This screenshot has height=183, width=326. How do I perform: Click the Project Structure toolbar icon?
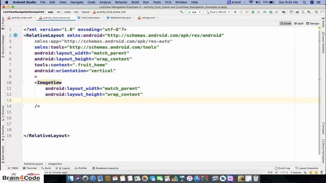[x=284, y=12]
